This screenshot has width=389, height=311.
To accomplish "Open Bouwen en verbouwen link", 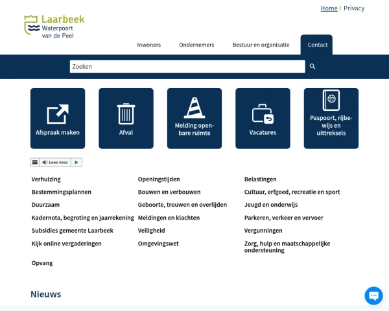I will coord(169,192).
